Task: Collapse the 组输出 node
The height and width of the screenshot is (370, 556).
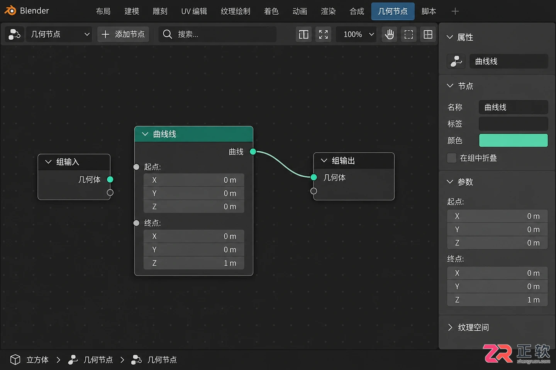Action: point(324,160)
